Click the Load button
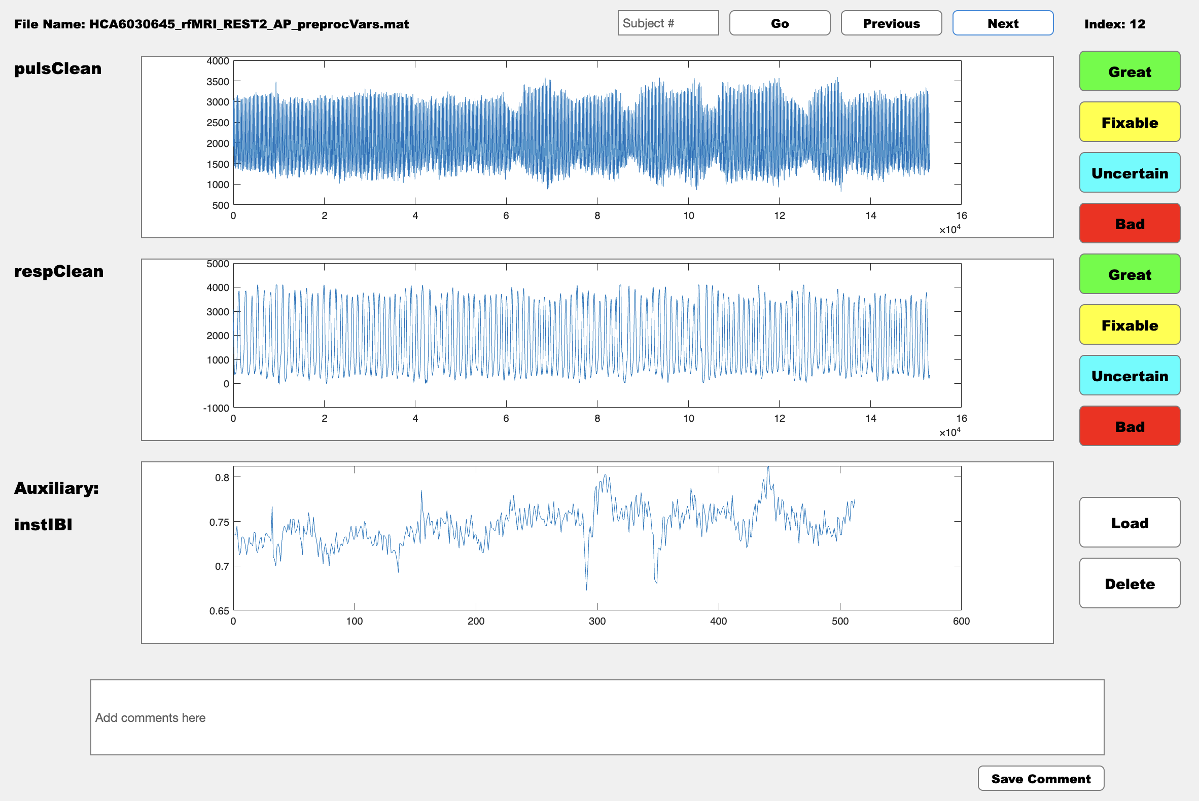 click(1130, 523)
